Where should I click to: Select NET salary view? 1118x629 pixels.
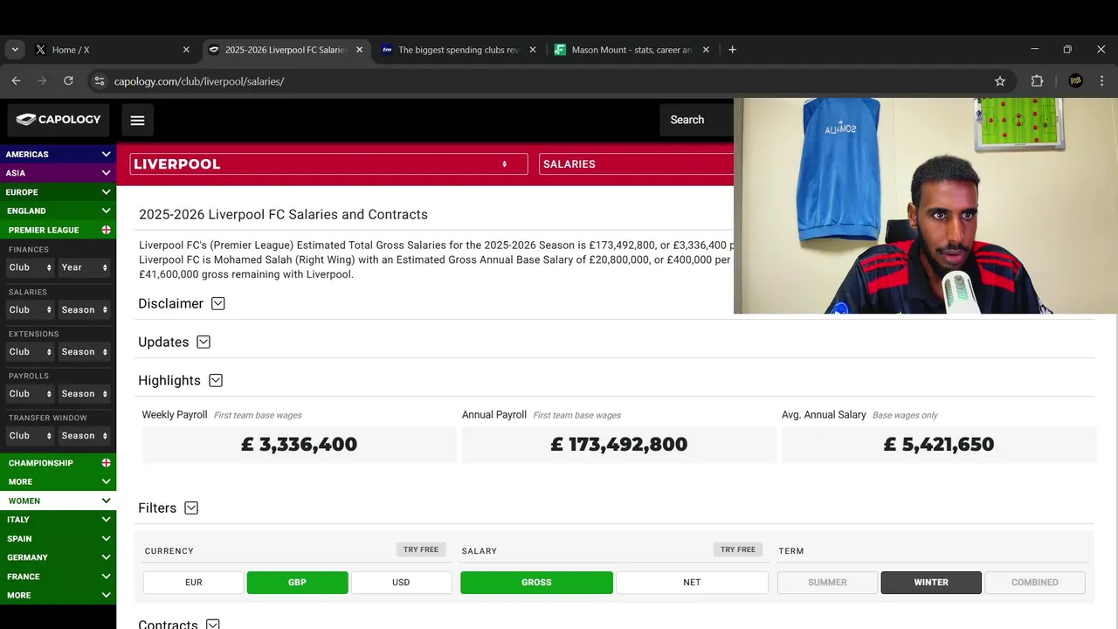tap(692, 582)
